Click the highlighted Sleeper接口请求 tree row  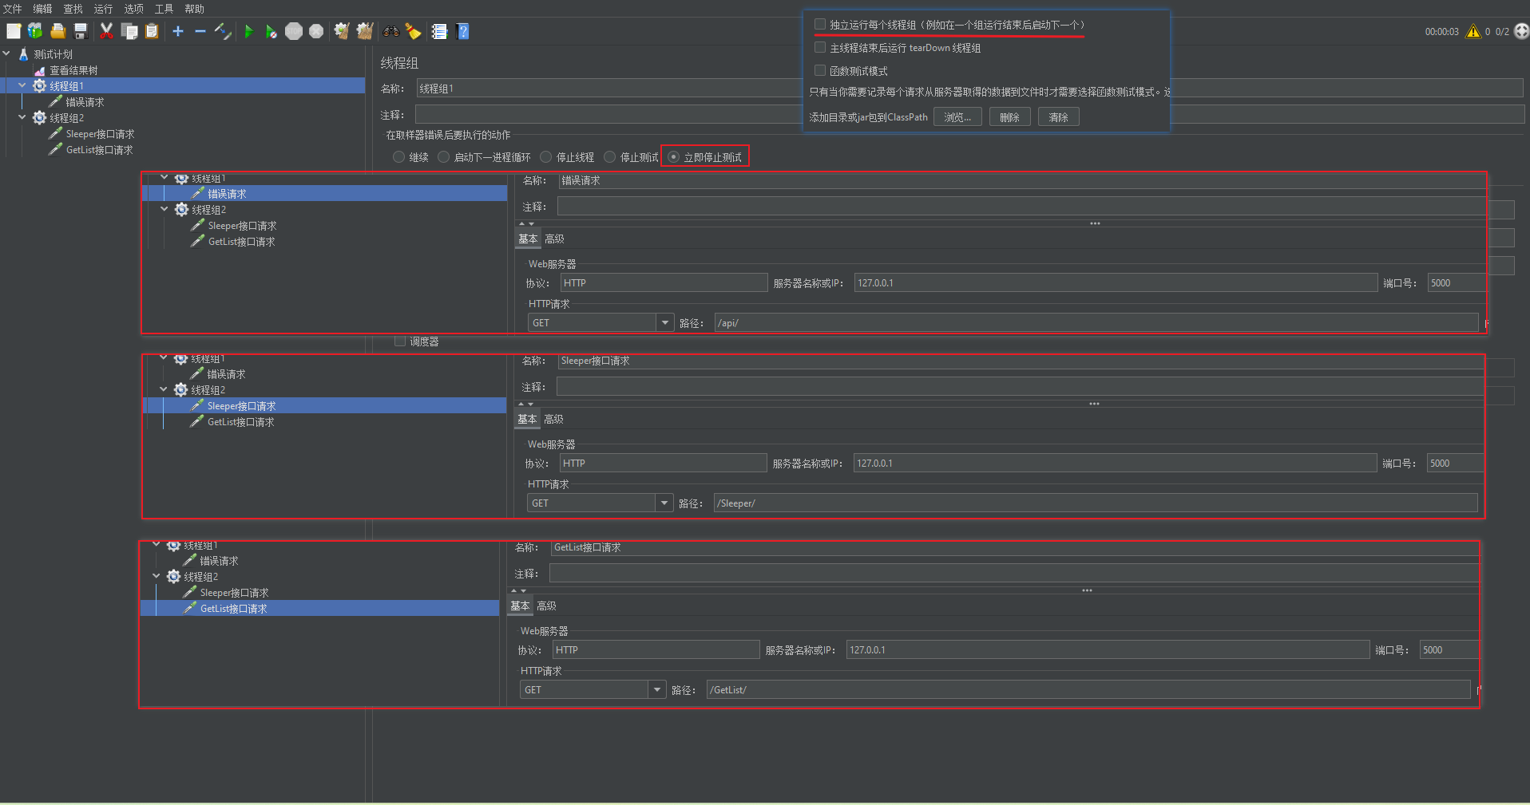(324, 405)
